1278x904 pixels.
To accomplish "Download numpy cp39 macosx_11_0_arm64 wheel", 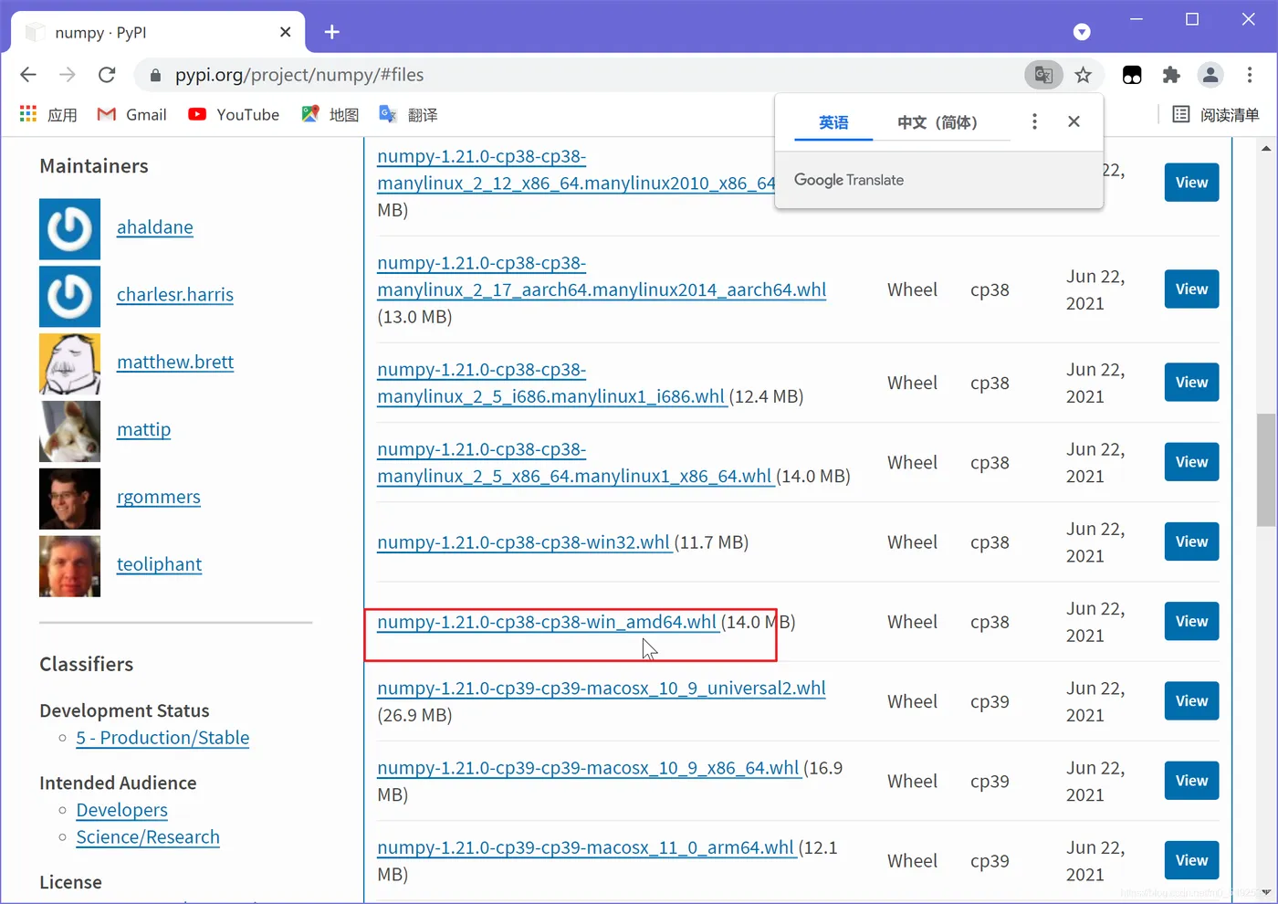I will click(x=586, y=847).
